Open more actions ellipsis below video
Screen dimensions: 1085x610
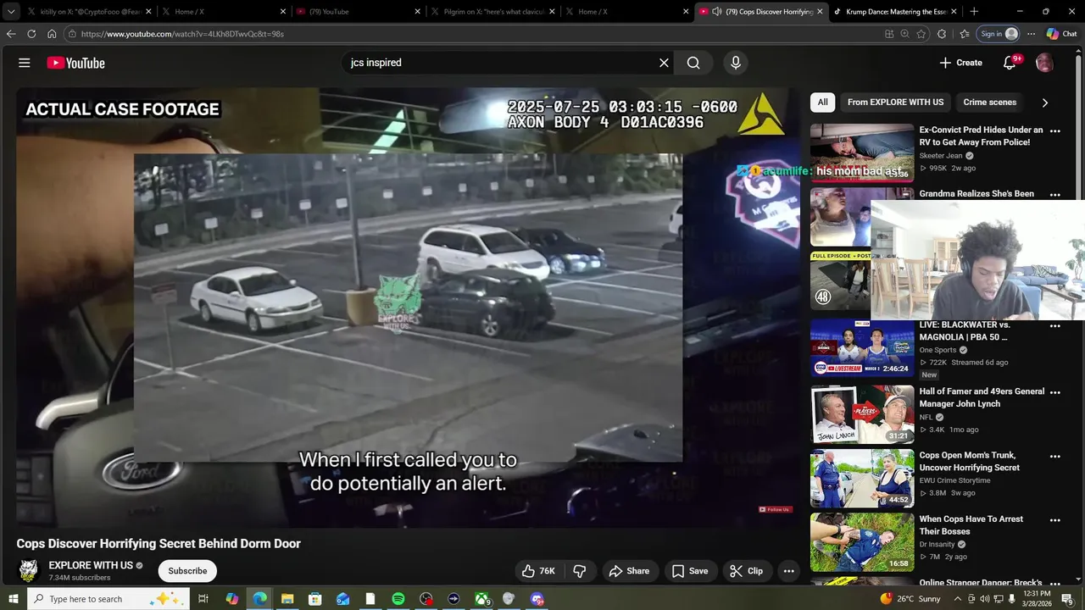click(788, 571)
